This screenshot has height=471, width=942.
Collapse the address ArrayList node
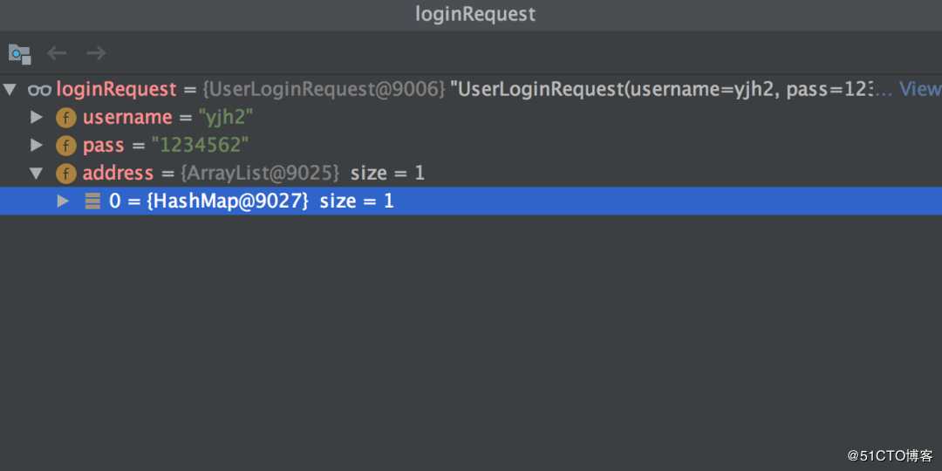(x=37, y=173)
